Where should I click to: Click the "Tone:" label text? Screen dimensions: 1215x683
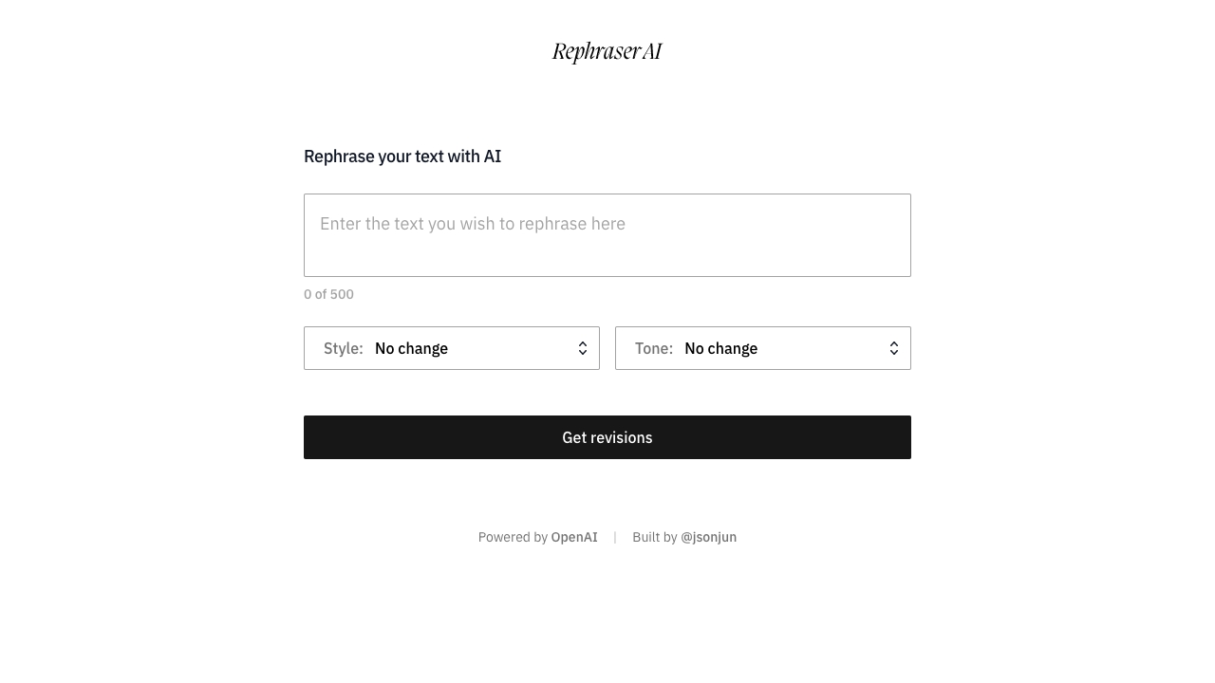pos(654,348)
